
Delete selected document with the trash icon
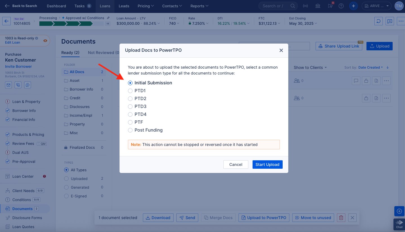click(x=341, y=218)
